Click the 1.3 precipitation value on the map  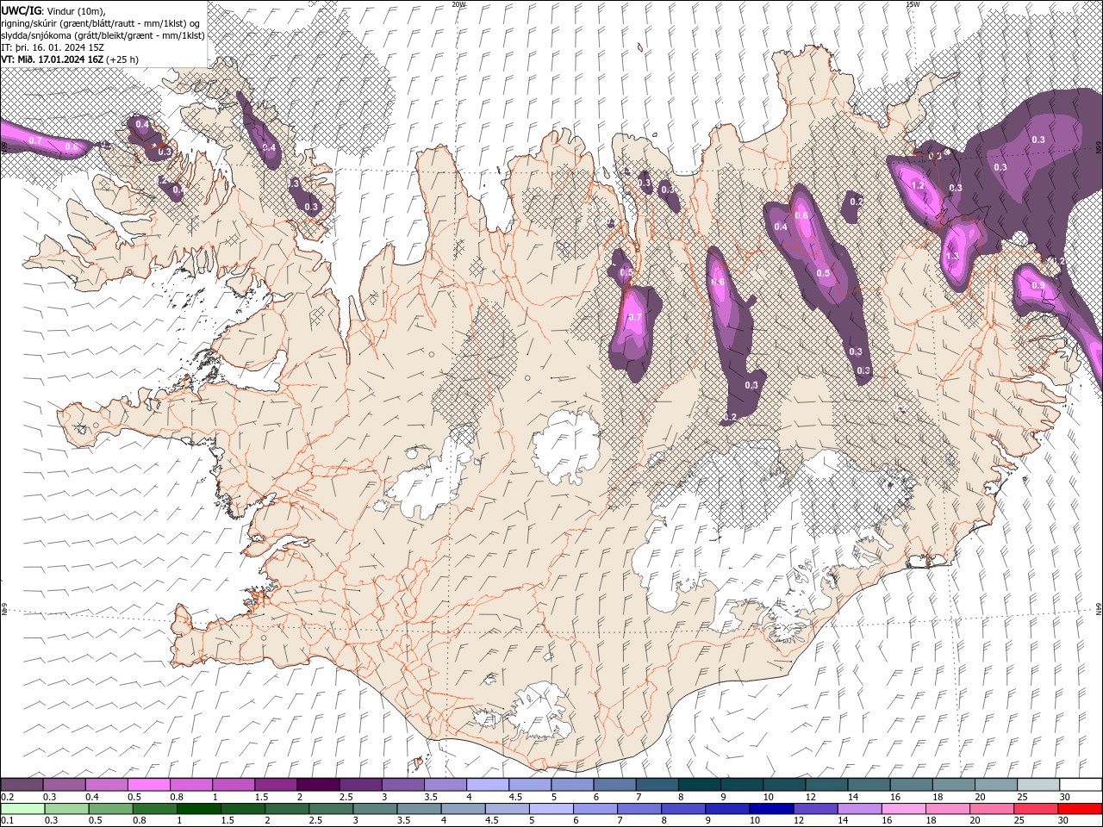click(x=952, y=256)
